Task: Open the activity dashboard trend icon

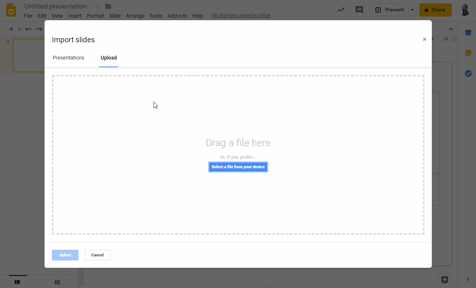Action: (x=341, y=10)
